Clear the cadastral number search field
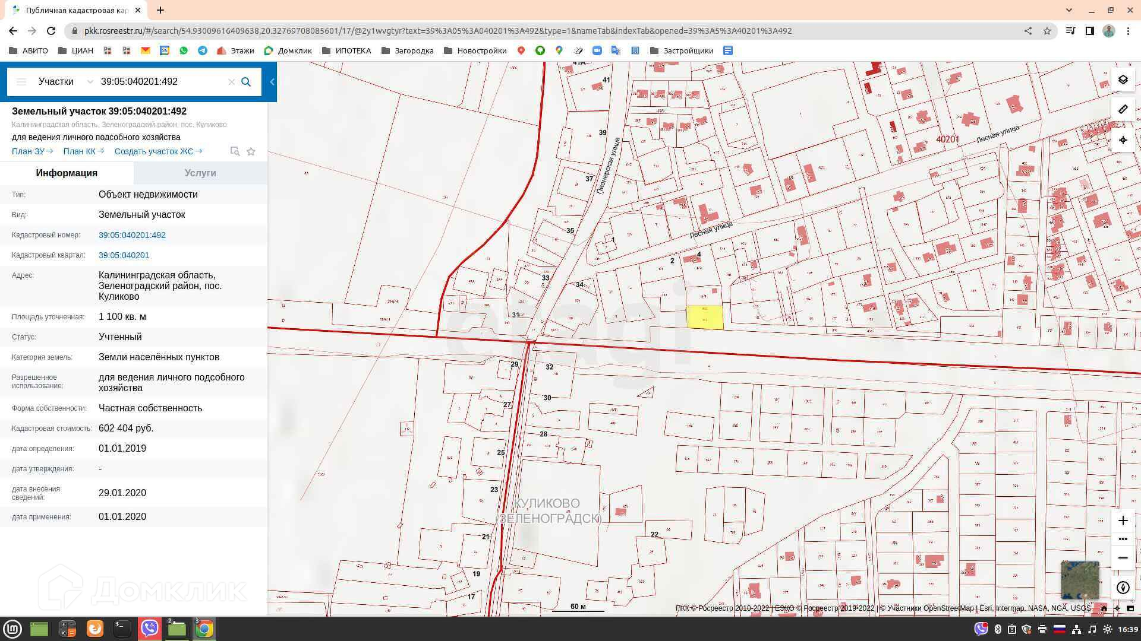This screenshot has width=1141, height=641. (232, 82)
